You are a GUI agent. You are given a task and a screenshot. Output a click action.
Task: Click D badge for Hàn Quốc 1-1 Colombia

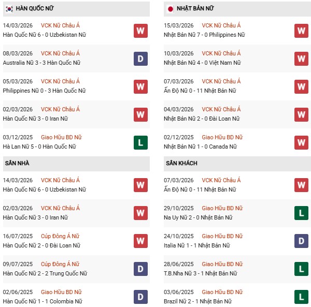(140, 297)
